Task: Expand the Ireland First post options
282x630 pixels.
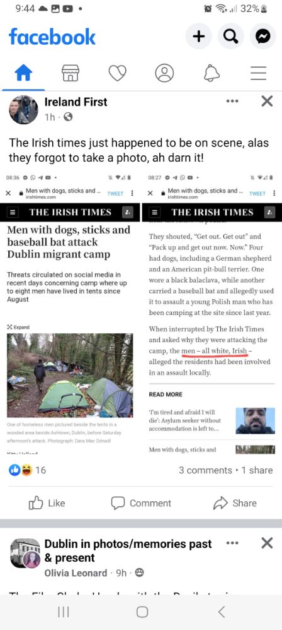Action: pos(232,101)
